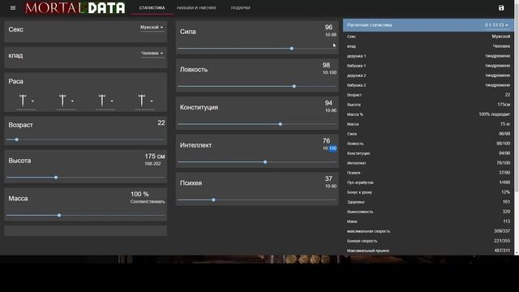This screenshot has height=292, width=519.
Task: Open version dropdown 0.1.13.13
Action: [496, 25]
